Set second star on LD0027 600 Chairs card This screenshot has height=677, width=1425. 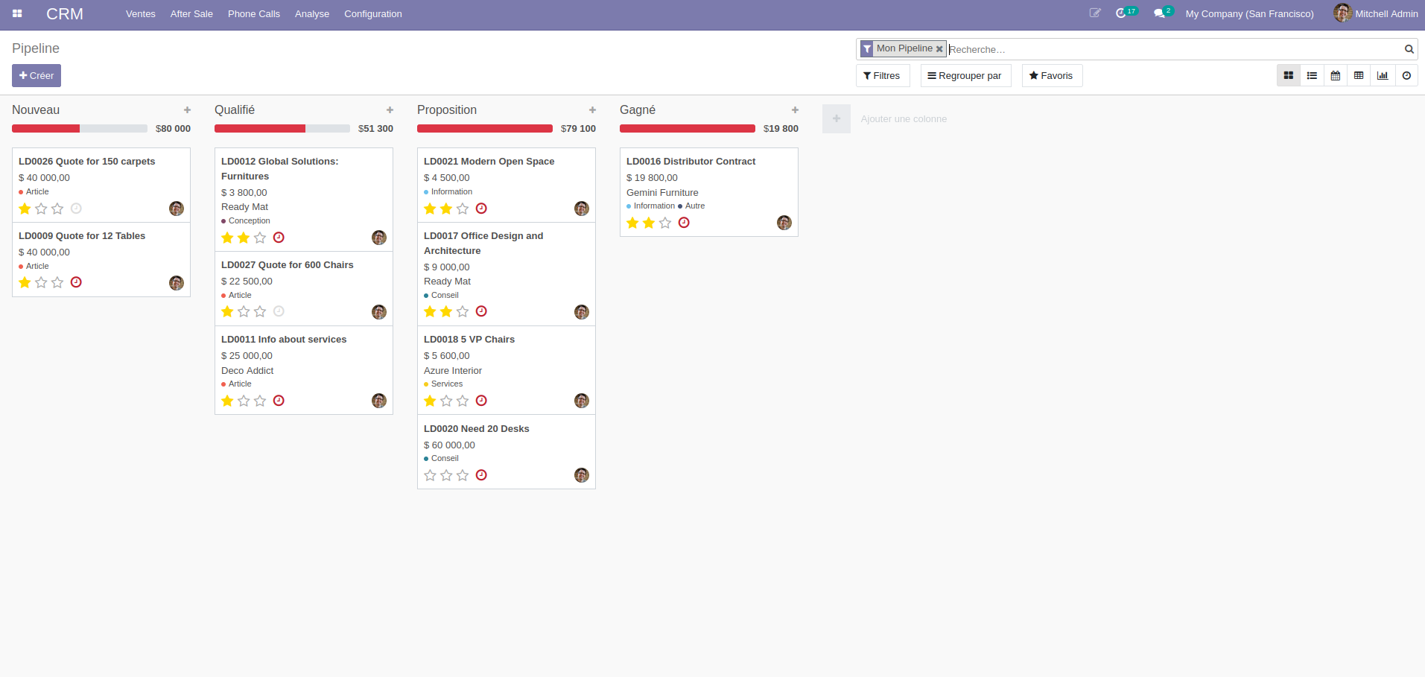pos(244,311)
